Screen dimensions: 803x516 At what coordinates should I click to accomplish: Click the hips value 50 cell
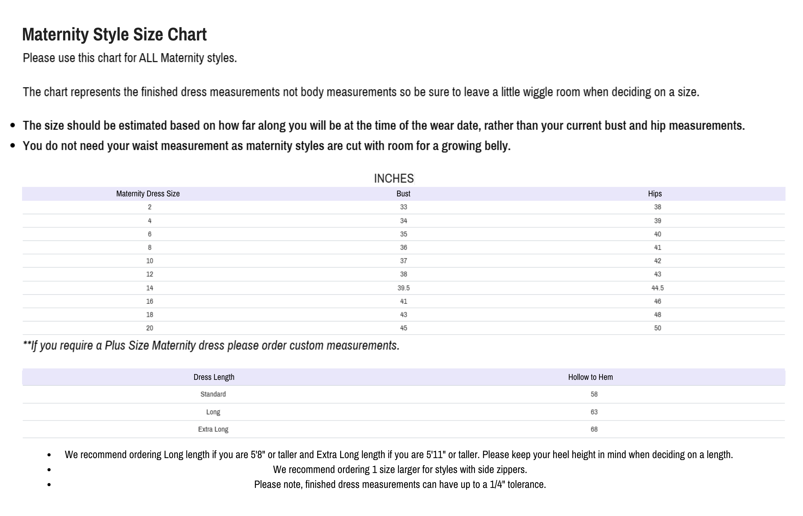658,328
